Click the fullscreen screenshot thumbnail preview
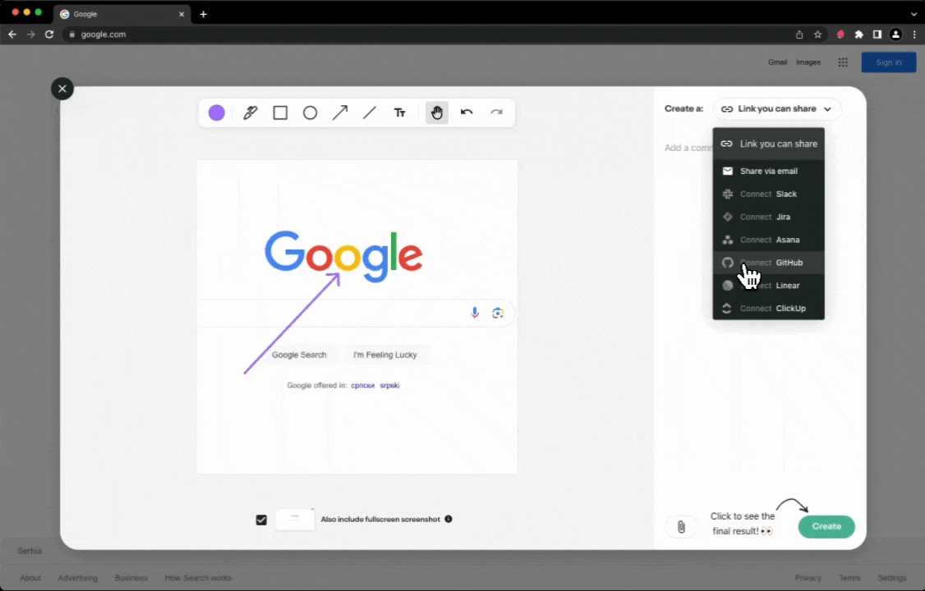This screenshot has width=925, height=591. pos(295,520)
